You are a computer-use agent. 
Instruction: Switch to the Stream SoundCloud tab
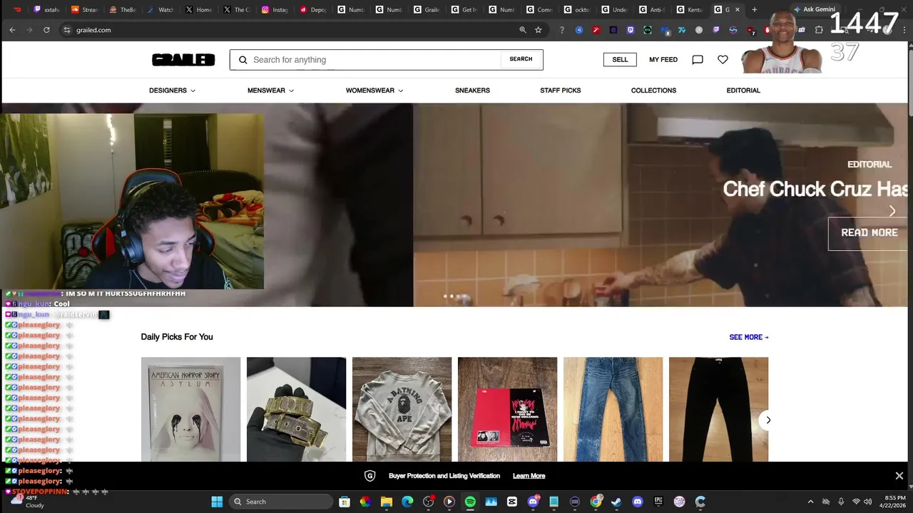[84, 9]
